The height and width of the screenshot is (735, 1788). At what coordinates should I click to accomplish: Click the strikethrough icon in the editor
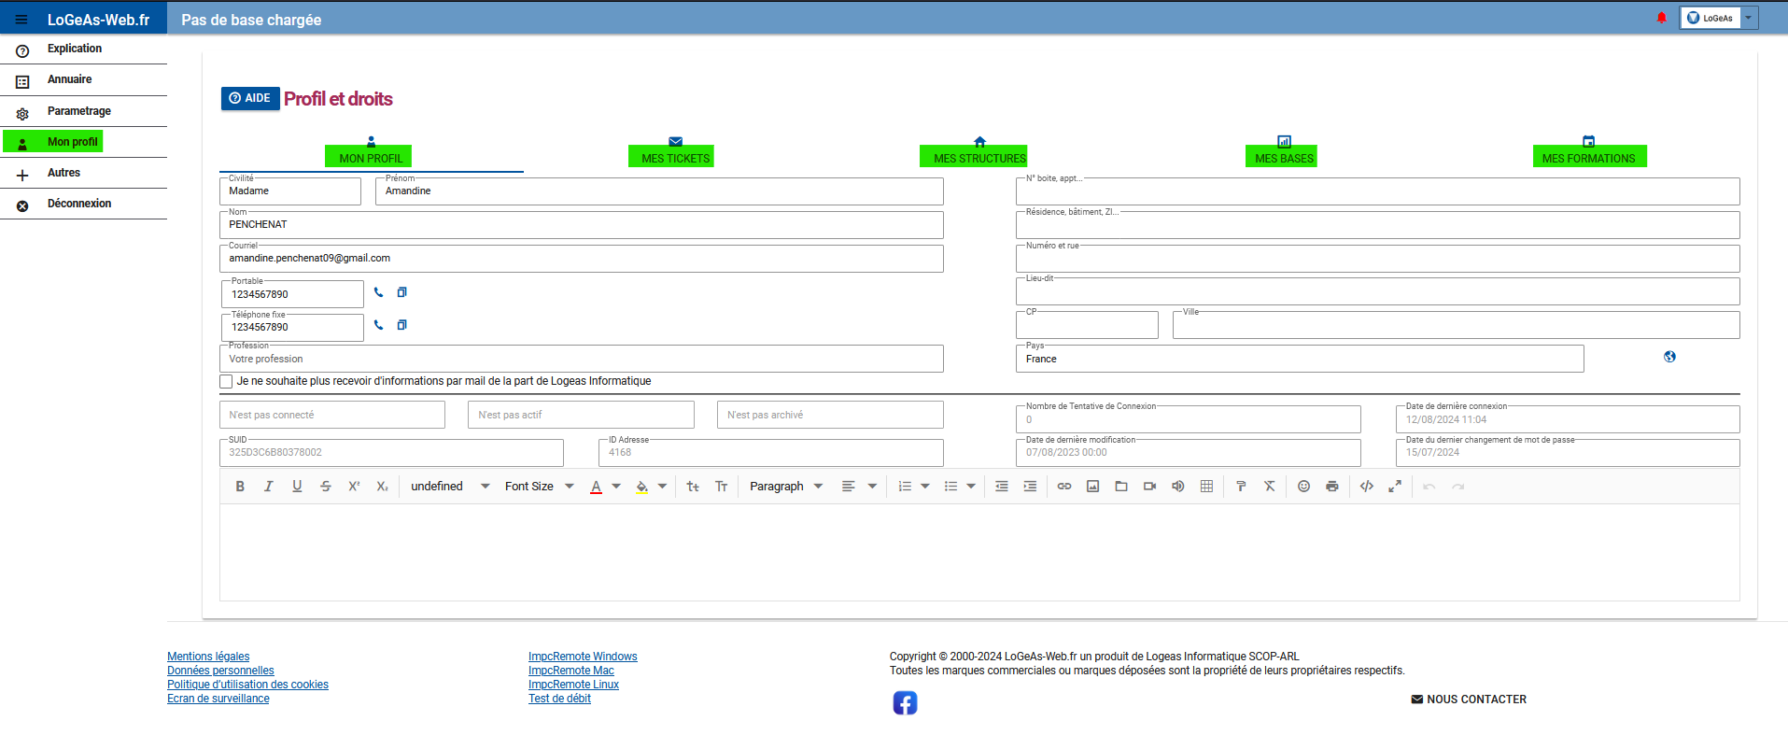click(x=325, y=487)
